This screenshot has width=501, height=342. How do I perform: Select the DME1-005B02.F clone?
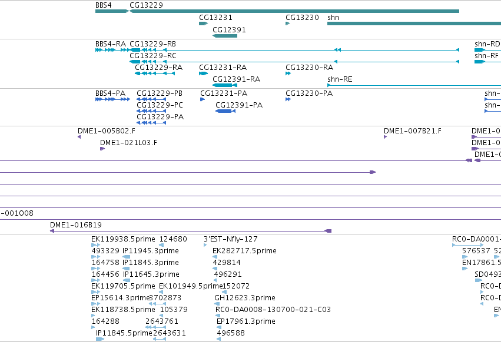point(79,137)
